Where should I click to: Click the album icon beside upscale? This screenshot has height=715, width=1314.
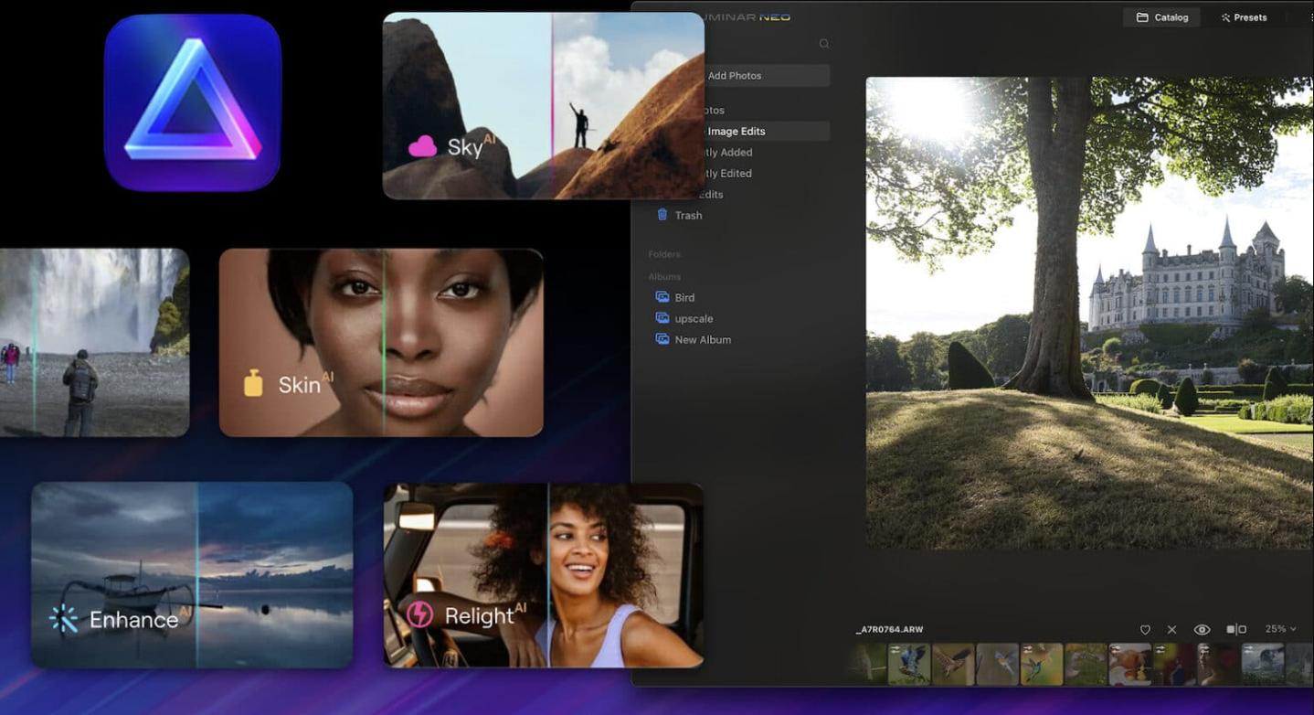tap(662, 318)
